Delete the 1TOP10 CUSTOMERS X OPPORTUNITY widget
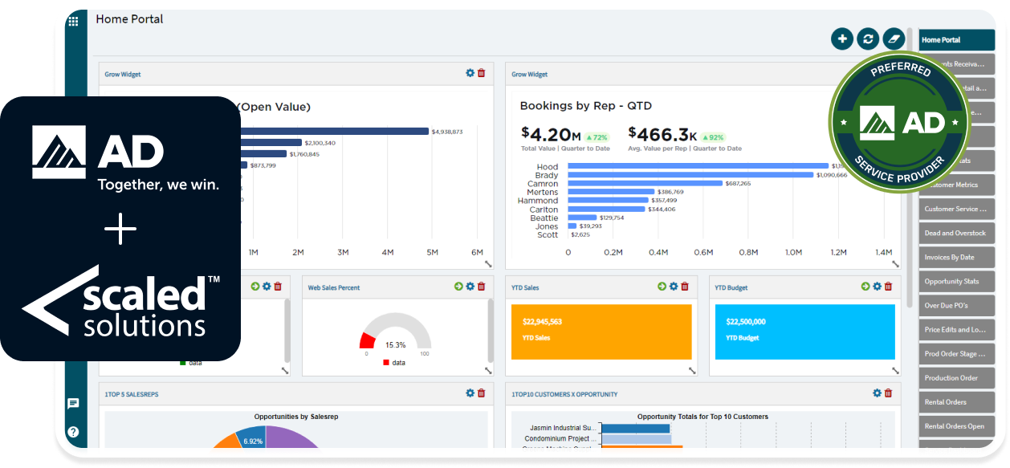The width and height of the screenshot is (1010, 468). 888,393
